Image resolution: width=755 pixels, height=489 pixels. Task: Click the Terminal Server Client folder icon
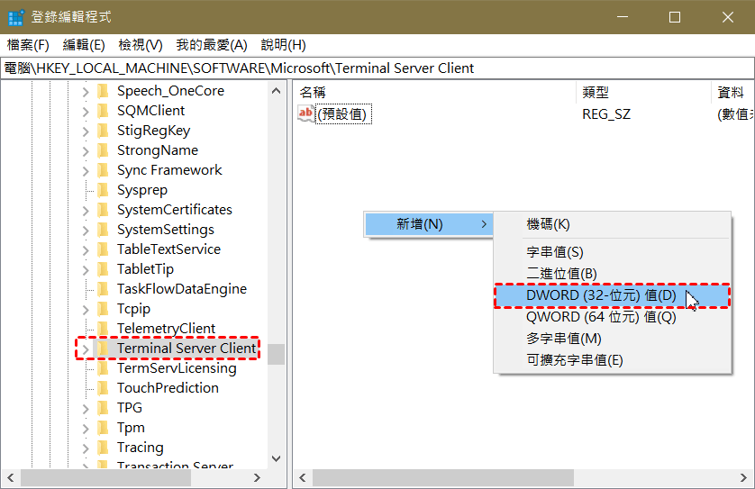click(x=103, y=348)
